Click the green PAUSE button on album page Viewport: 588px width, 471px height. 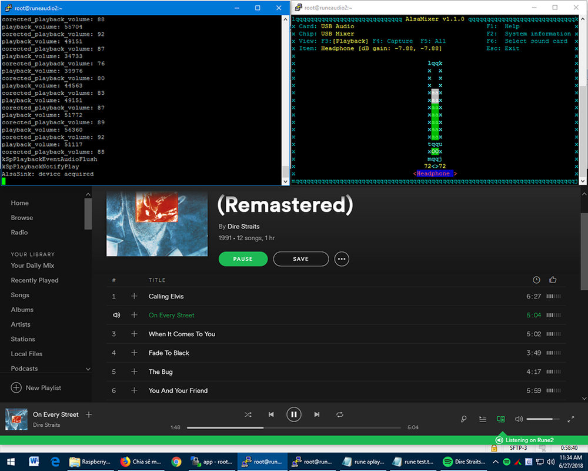pos(243,259)
